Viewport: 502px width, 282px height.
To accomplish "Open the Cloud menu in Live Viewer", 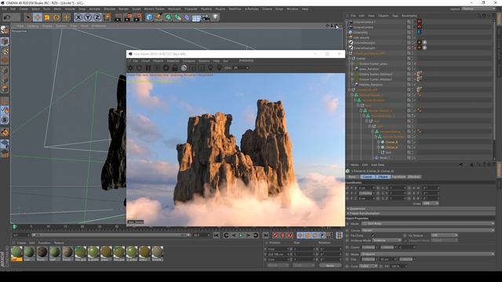I will tap(145, 61).
